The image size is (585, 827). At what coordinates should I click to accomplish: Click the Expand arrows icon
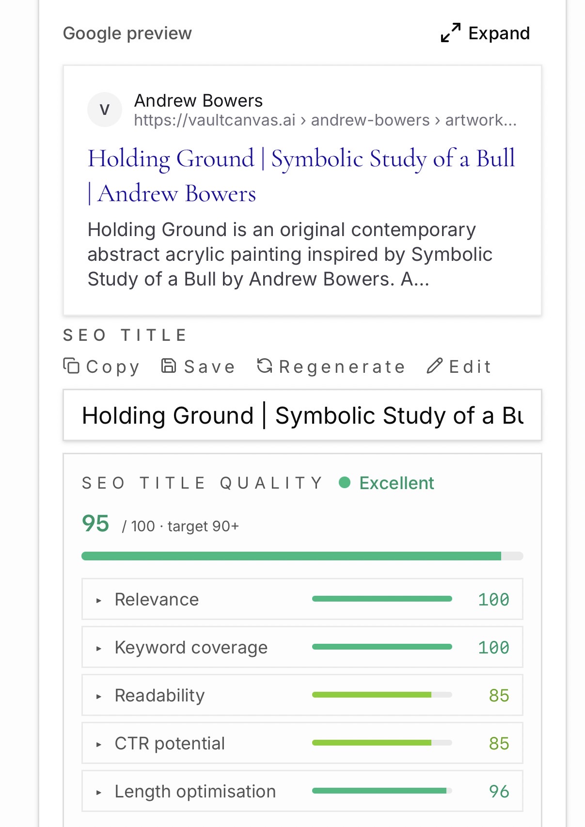[451, 33]
